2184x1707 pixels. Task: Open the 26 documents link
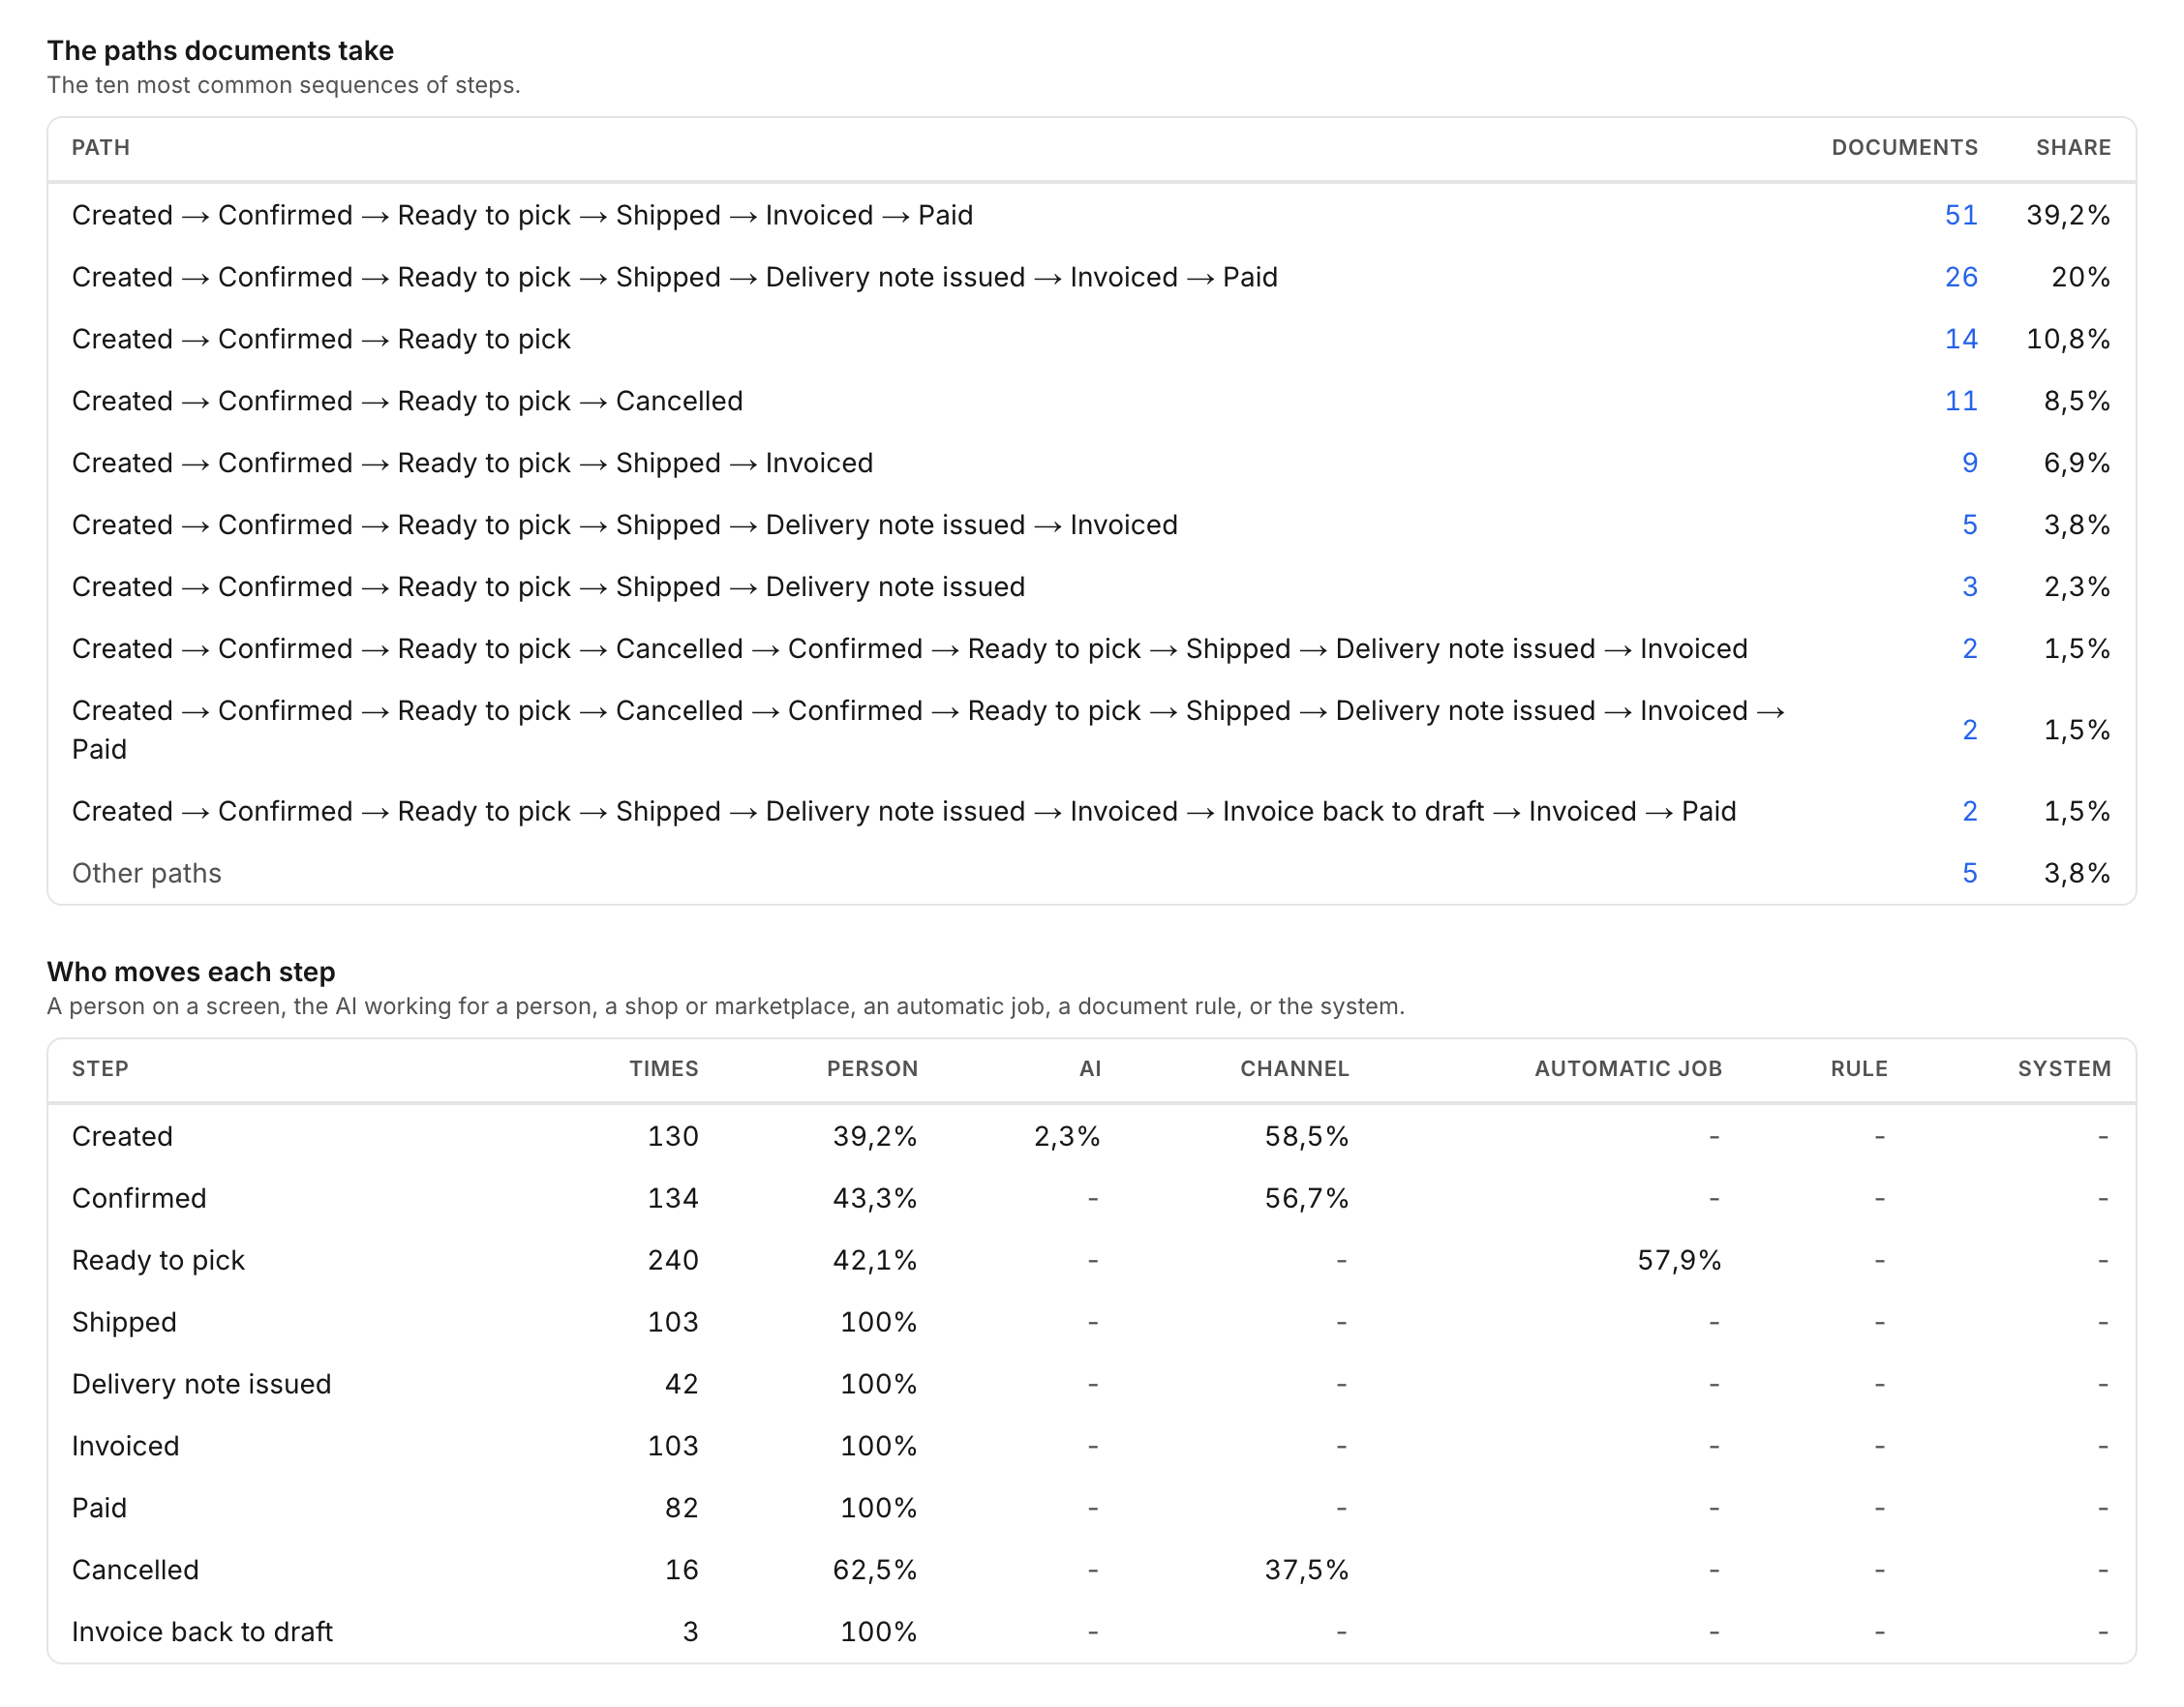[x=1960, y=277]
